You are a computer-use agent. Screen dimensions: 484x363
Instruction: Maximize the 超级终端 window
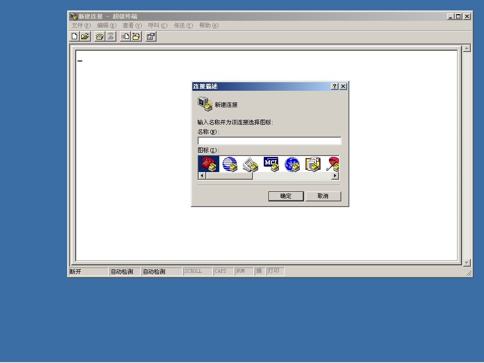click(458, 17)
